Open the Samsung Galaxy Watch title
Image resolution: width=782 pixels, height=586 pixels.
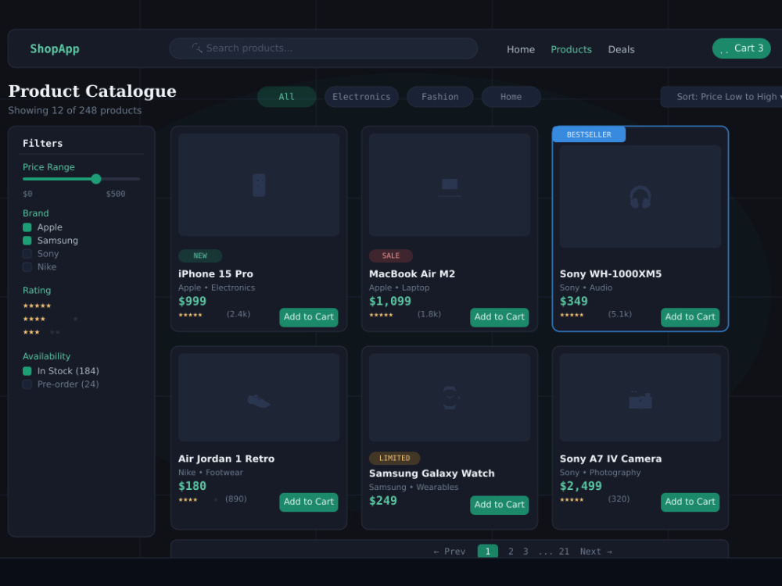click(432, 473)
